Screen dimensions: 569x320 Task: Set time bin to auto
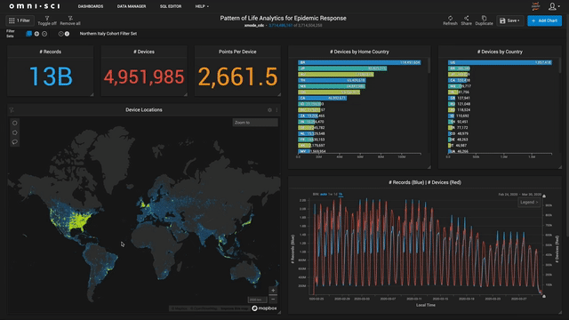(x=324, y=194)
